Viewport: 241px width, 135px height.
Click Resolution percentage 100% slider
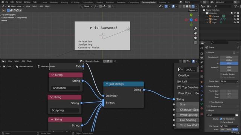tap(229, 63)
